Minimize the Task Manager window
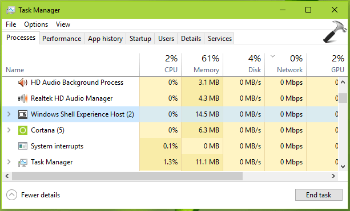 tap(283, 10)
